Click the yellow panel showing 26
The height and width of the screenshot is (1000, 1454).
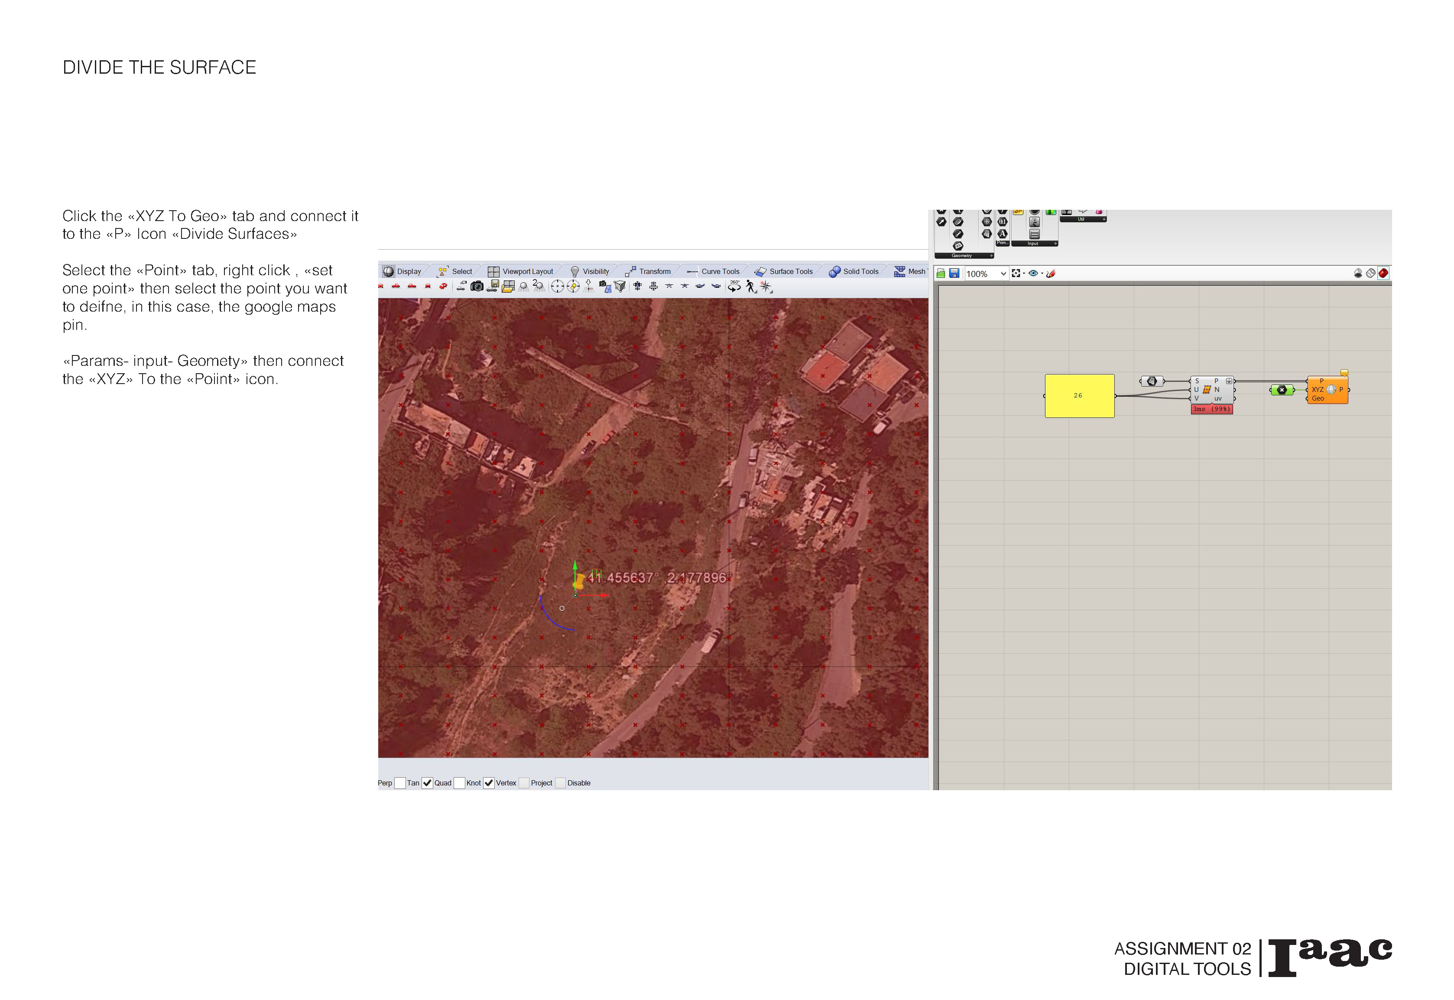coord(1079,395)
